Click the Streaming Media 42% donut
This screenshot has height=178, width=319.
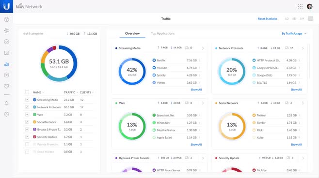tap(132, 72)
